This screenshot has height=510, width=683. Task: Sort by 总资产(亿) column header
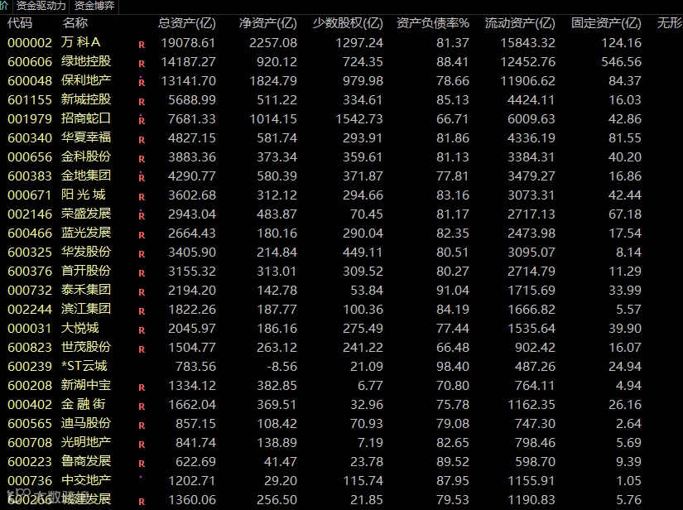tap(187, 23)
